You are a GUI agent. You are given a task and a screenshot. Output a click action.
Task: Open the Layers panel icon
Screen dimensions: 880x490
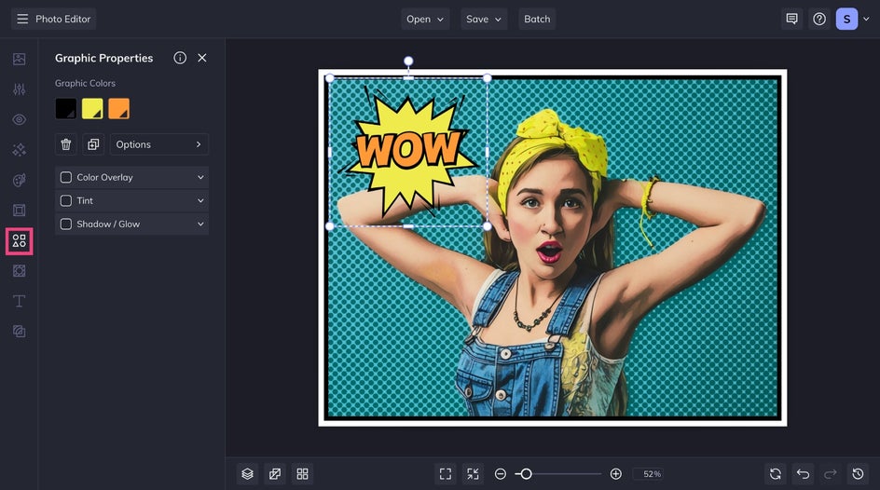coord(248,474)
